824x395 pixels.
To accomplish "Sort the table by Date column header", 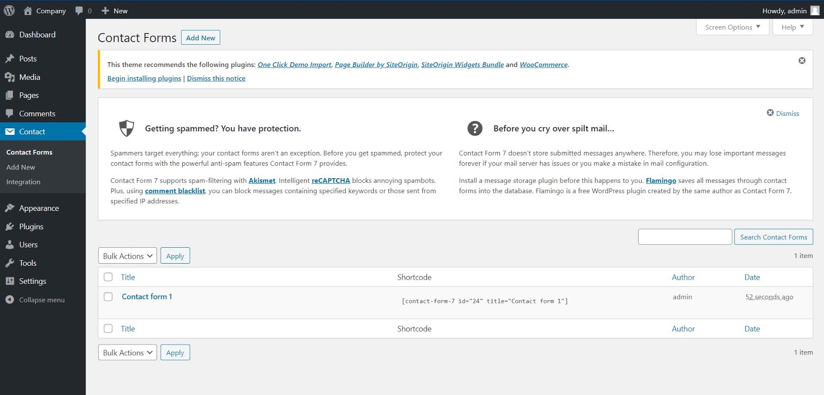I will click(x=752, y=277).
